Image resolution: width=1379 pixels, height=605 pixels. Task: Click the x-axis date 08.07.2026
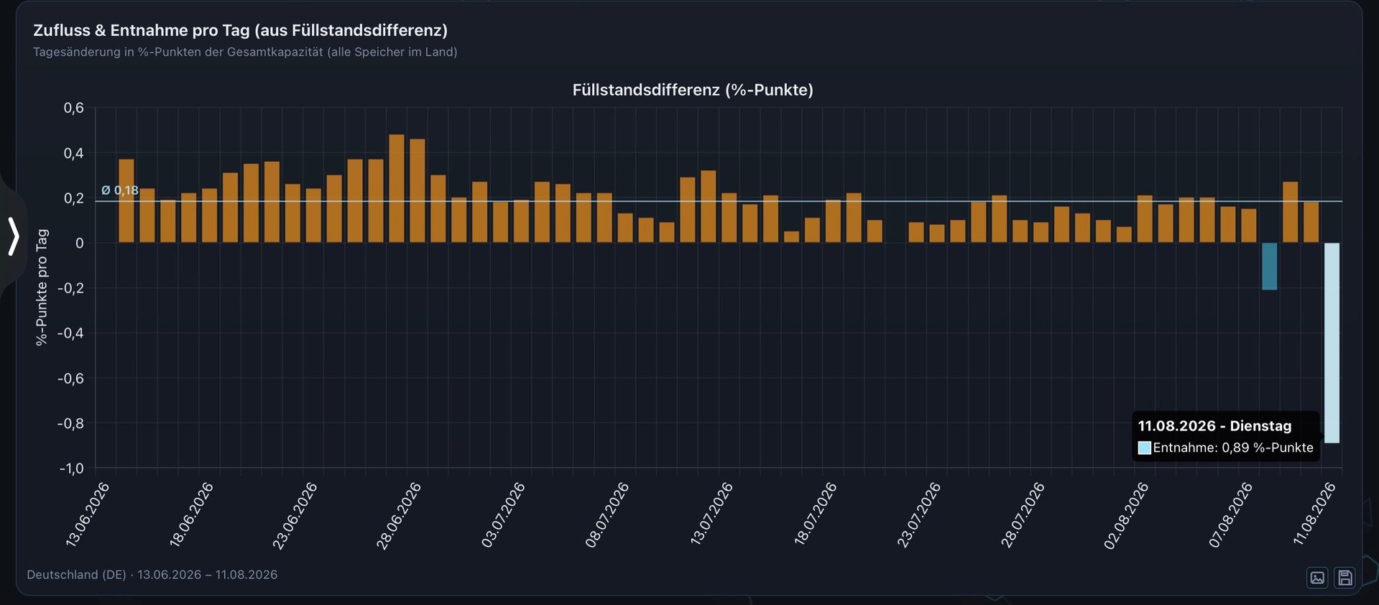tap(607, 514)
